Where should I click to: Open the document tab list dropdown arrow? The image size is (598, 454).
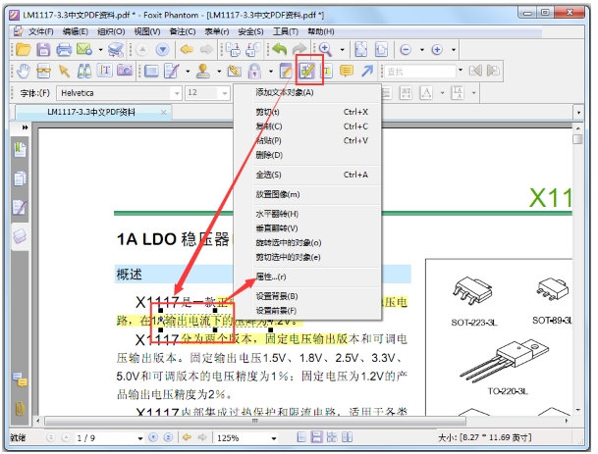[578, 113]
